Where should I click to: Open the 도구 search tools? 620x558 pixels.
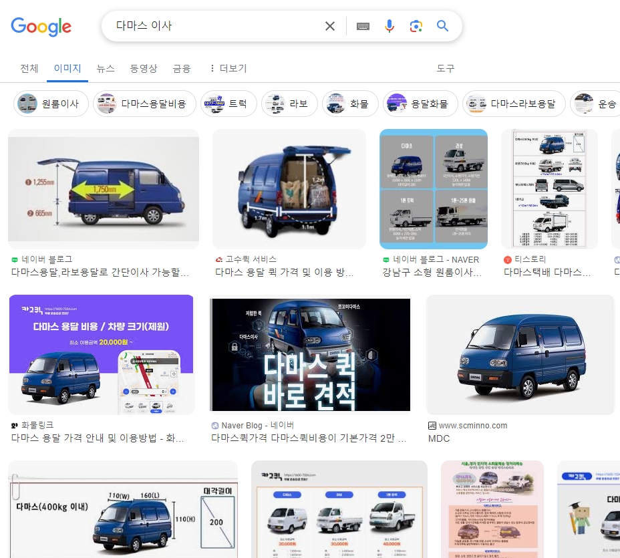445,69
